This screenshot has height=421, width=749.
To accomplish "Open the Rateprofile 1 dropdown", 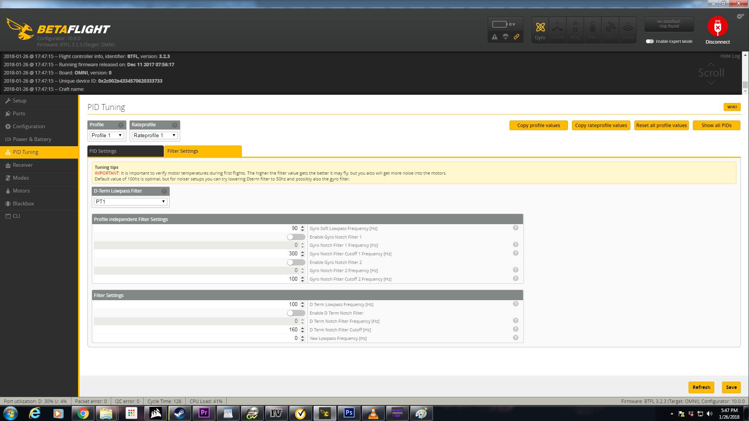I will coord(154,135).
